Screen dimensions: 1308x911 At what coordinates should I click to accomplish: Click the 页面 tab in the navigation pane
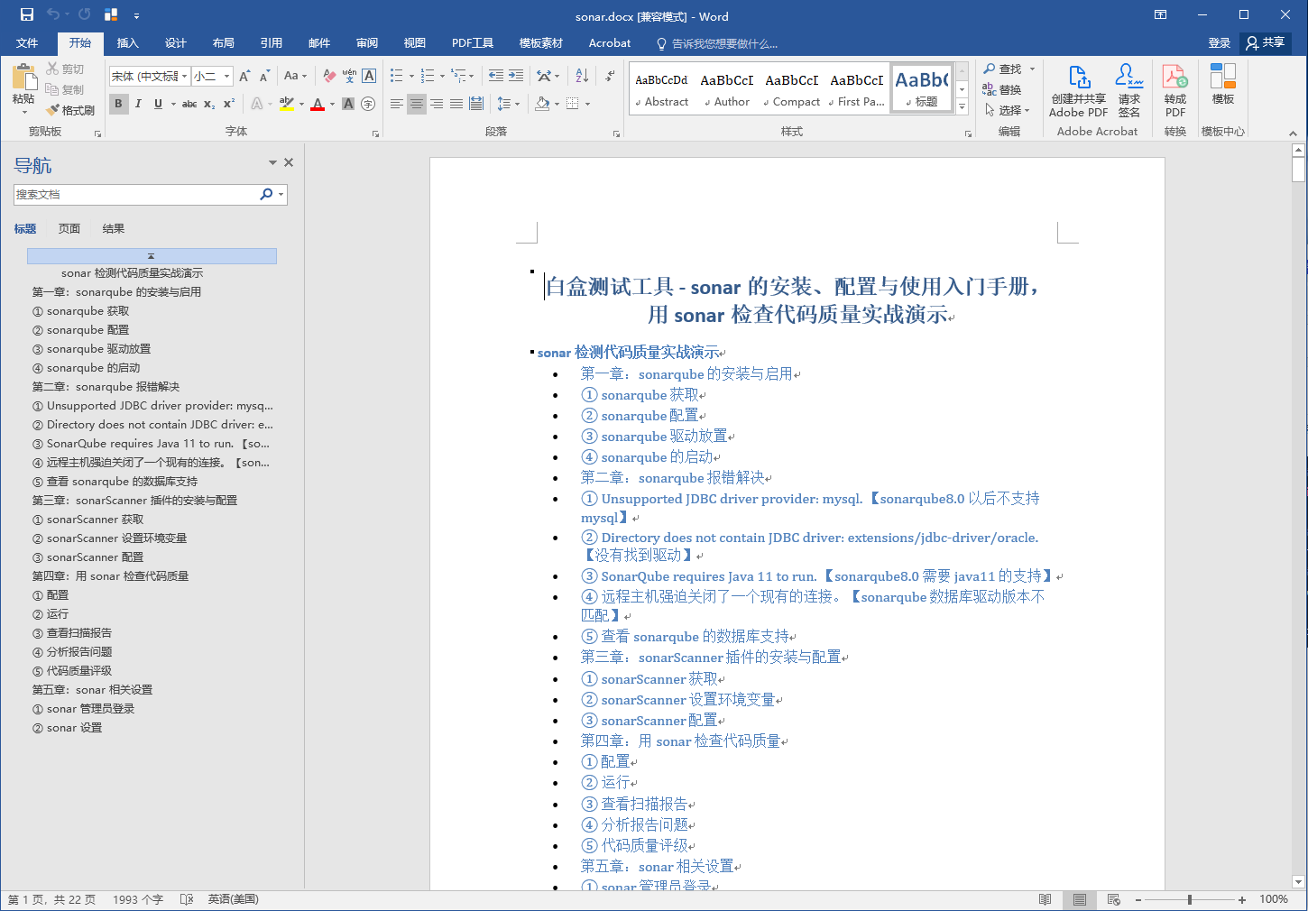(x=69, y=228)
